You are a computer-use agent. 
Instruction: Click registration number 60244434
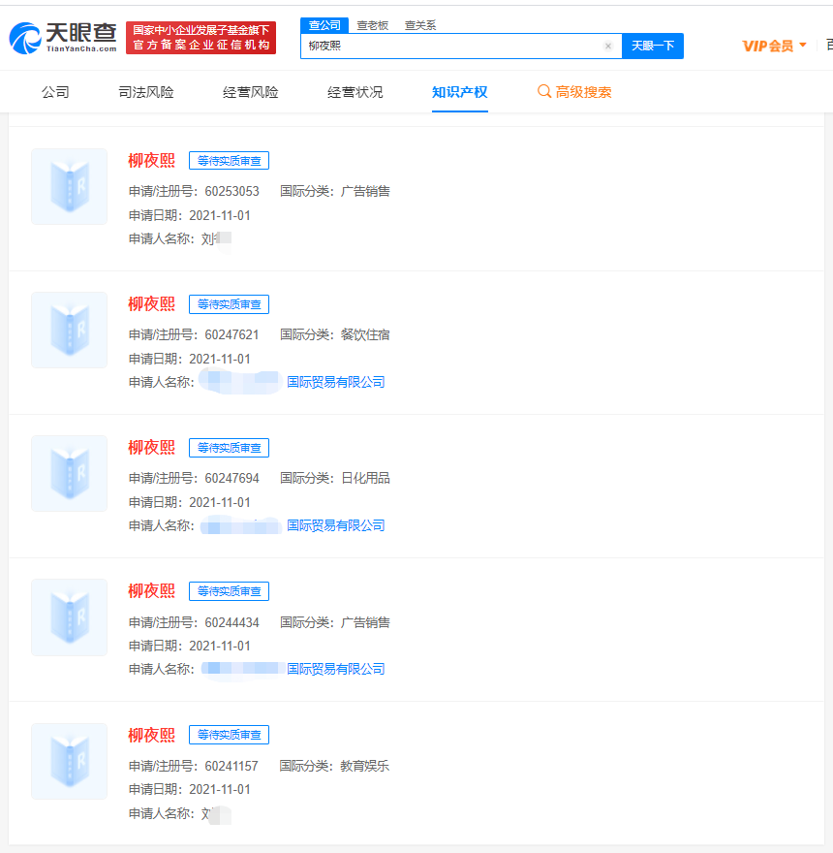(x=232, y=622)
